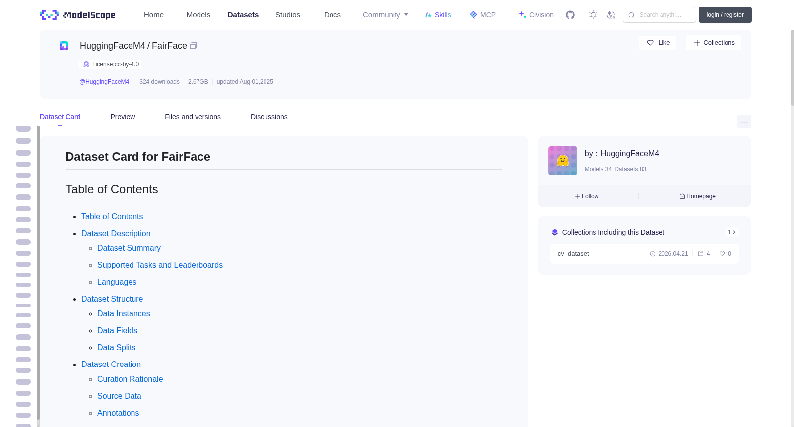794x427 pixels.
Task: Open the MCP section
Action: (483, 15)
